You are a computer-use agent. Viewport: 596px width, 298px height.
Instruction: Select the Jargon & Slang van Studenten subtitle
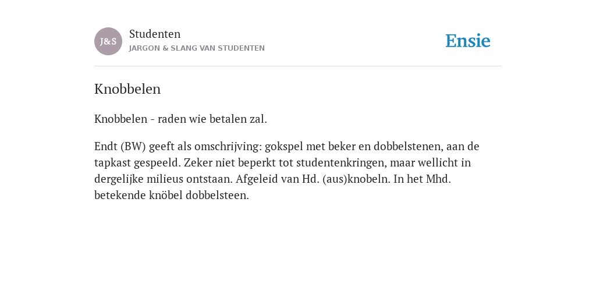[x=197, y=48]
